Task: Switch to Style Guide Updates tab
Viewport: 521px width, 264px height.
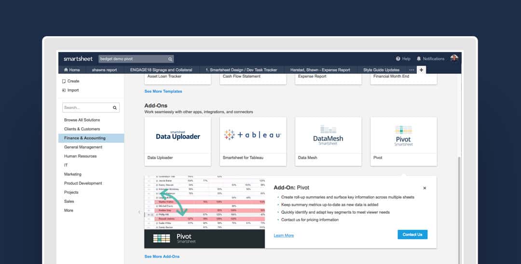Action: coord(382,70)
